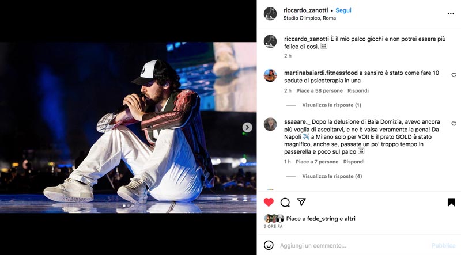Expand Visualizza le risposte (4)
This screenshot has width=461, height=255.
332,176
